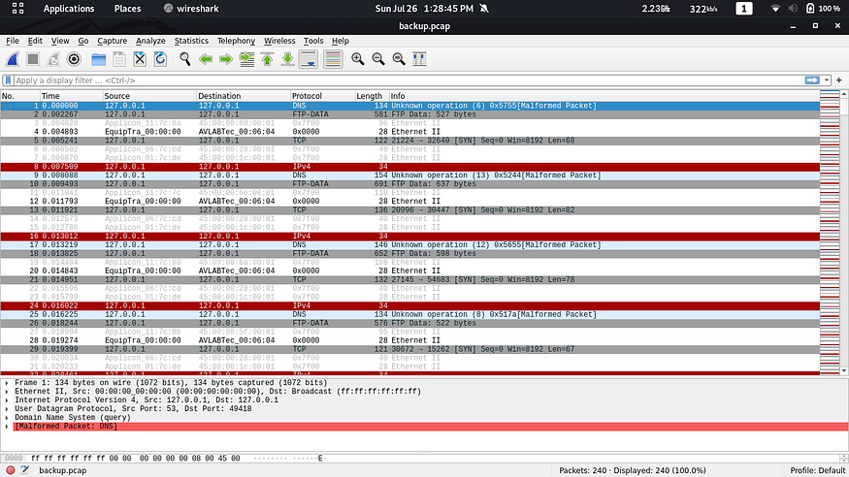This screenshot has width=849, height=477.
Task: Expand the Ethernet II detail row
Action: click(7, 392)
